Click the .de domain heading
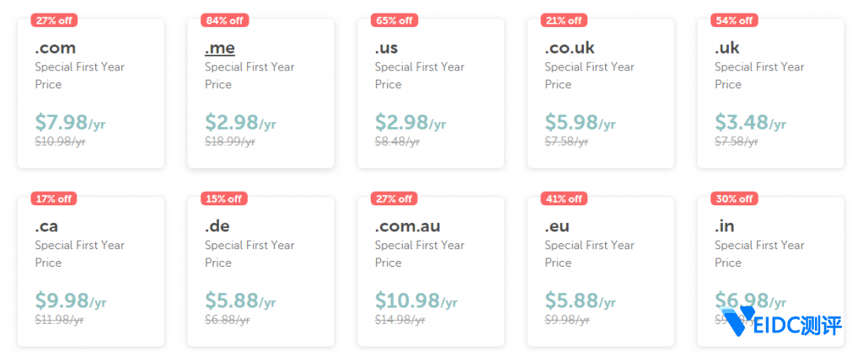Image resolution: width=863 pixels, height=361 pixels. (x=217, y=226)
